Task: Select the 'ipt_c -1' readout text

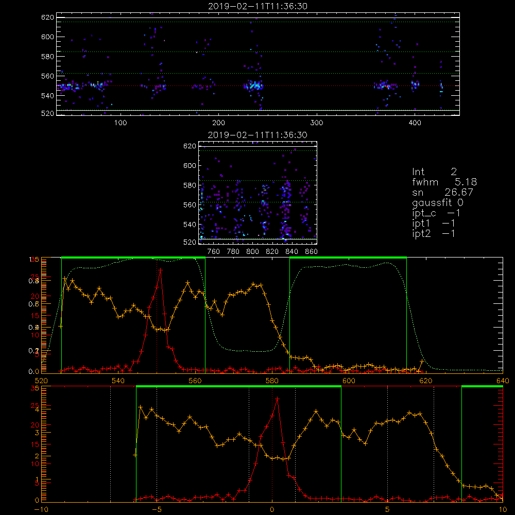Action: click(436, 214)
